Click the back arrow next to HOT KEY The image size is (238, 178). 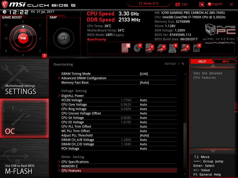coord(183,64)
